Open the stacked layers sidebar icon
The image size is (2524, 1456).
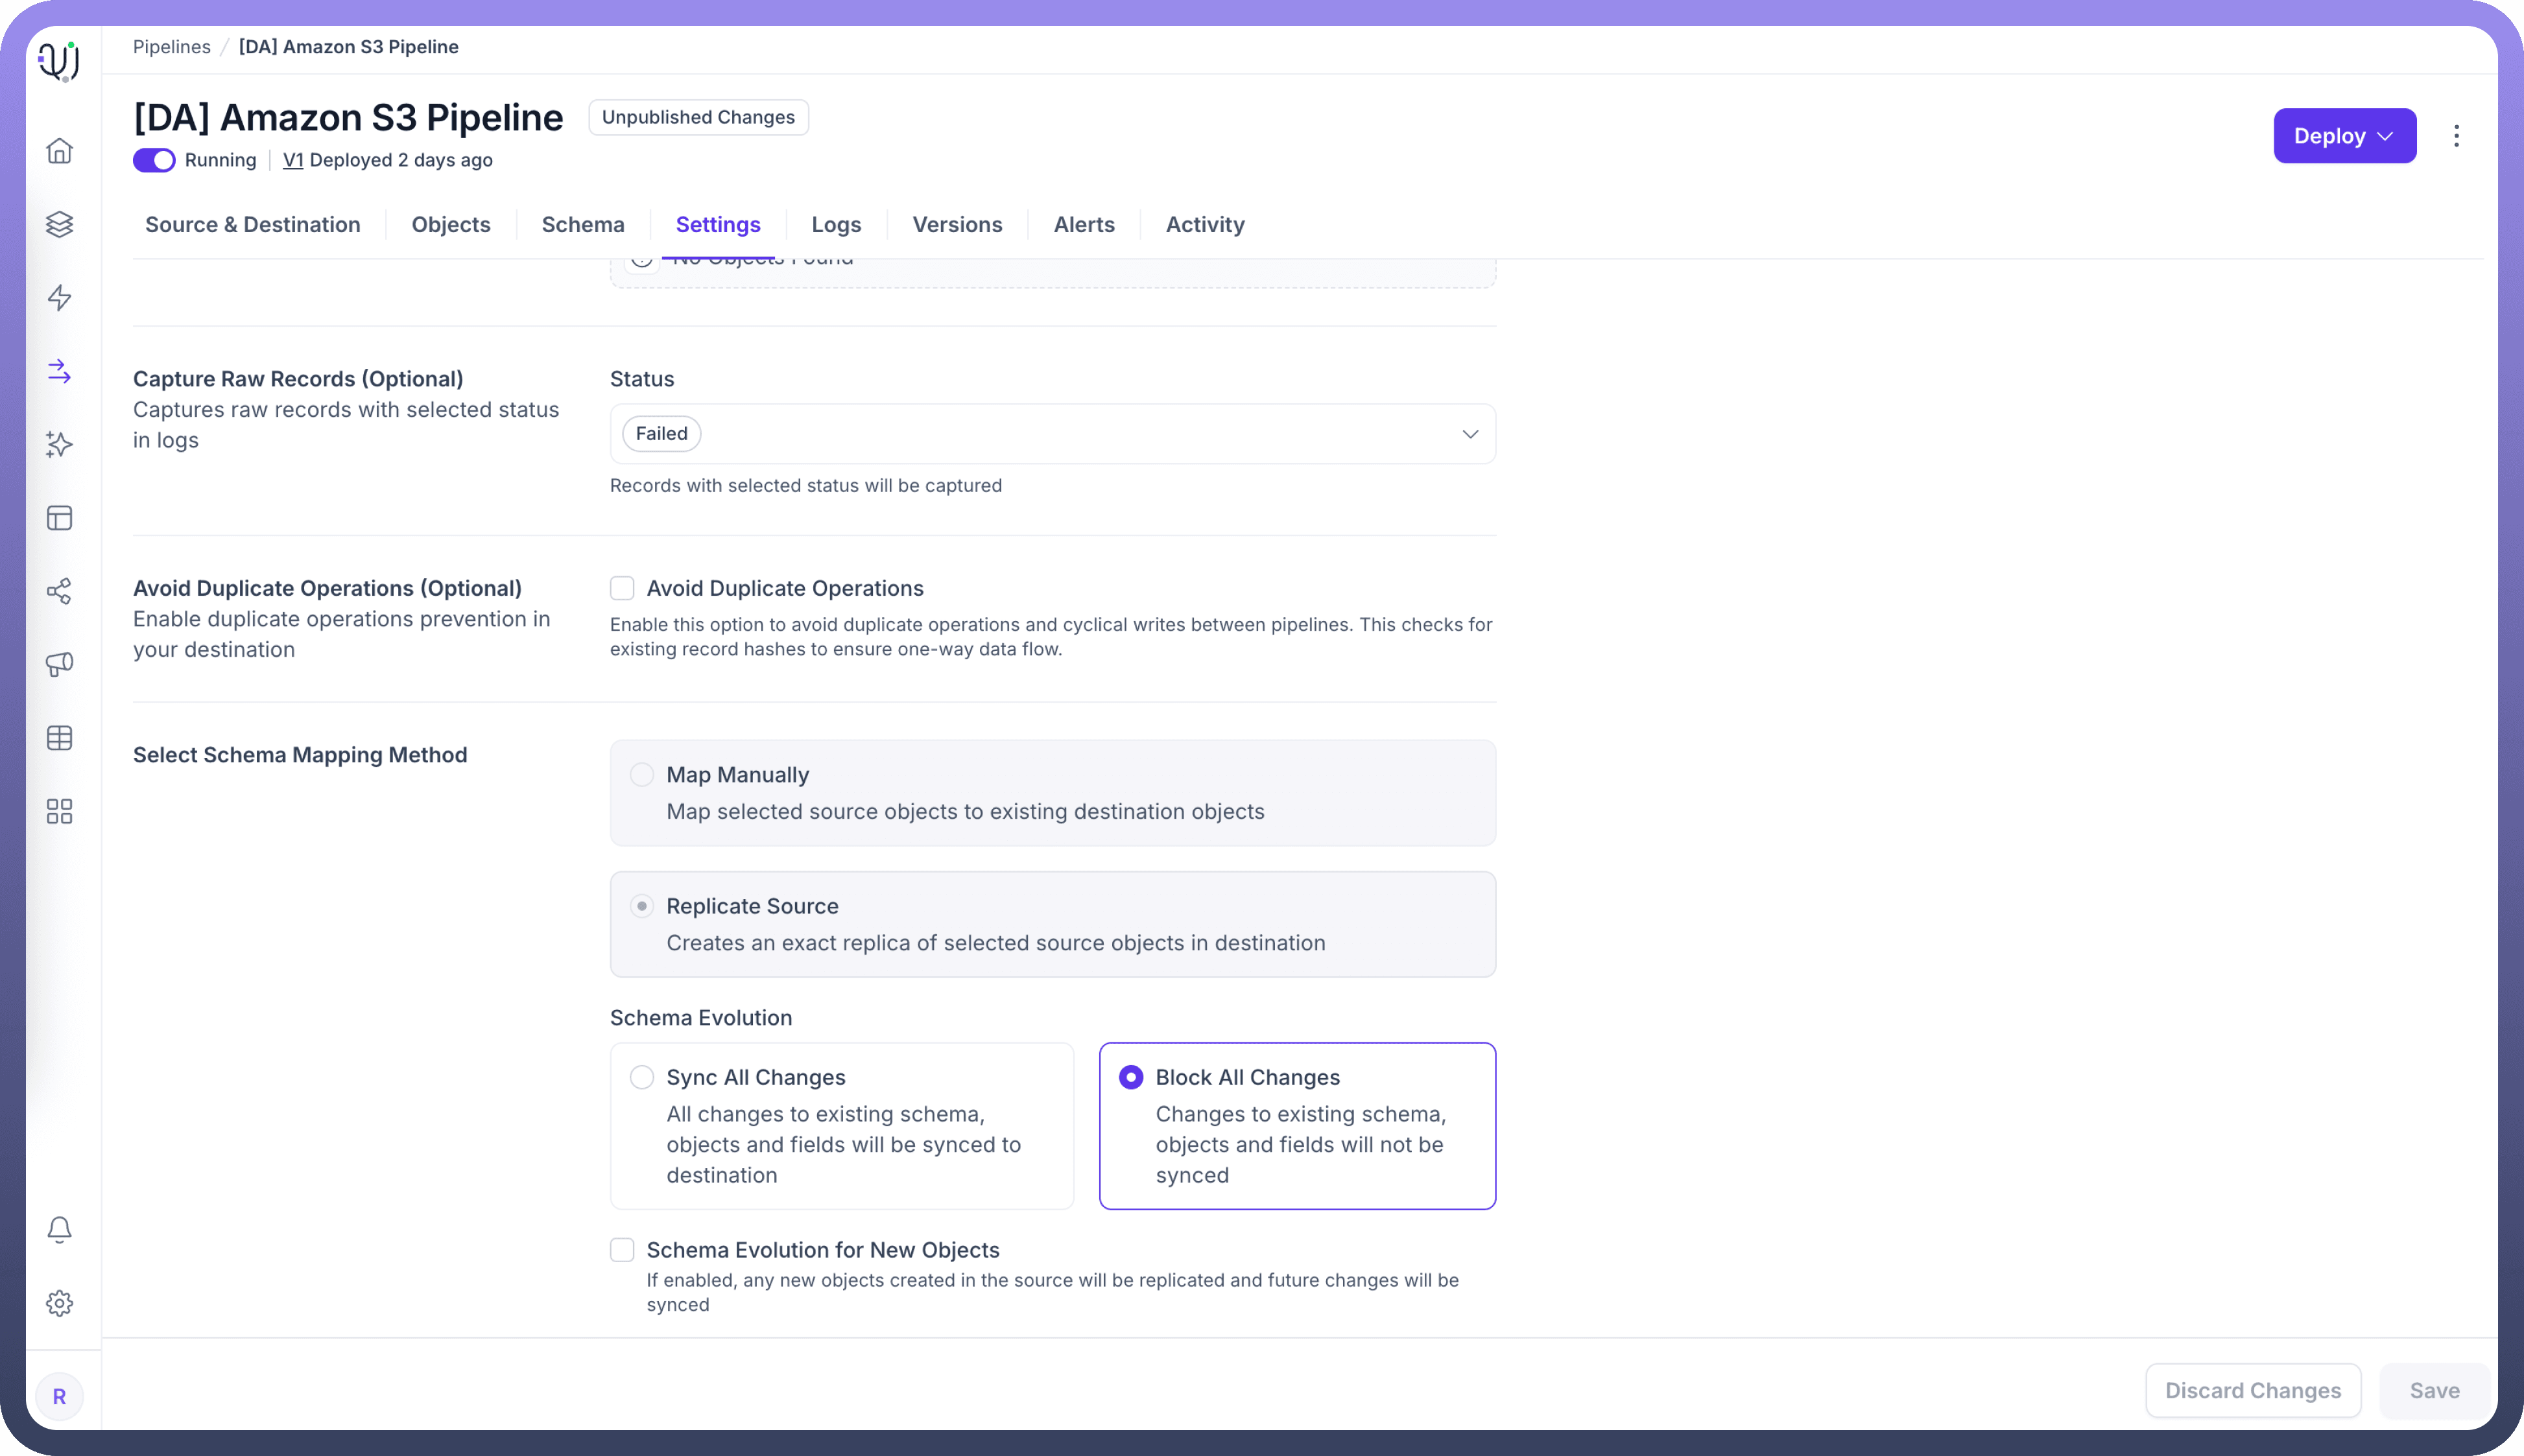click(x=59, y=224)
